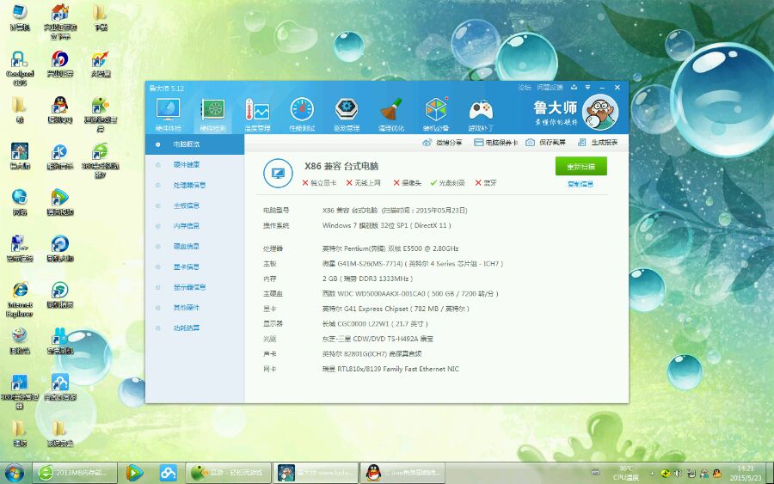This screenshot has height=484, width=774.
Task: Click the Lu Dashi mascot avatar
Action: coord(600,113)
